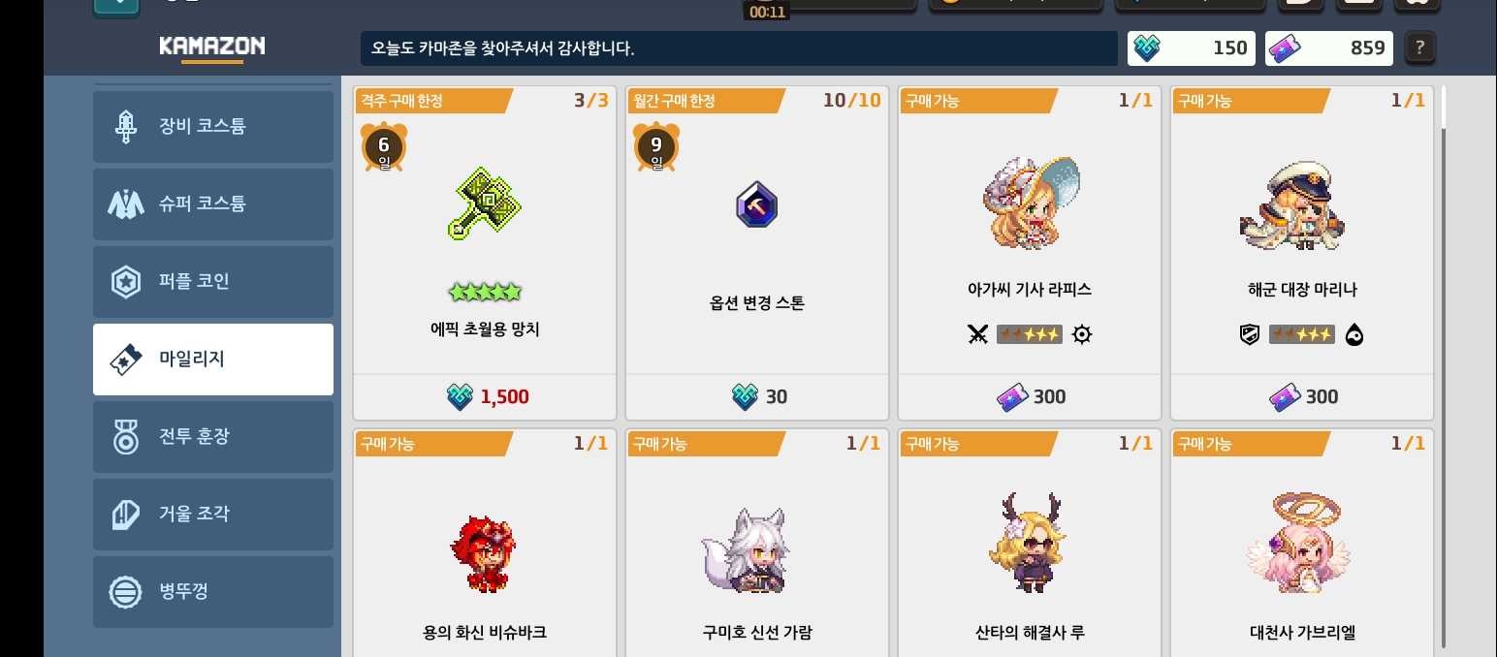
Task: Select the 퍼플 코인 shop tab
Action: click(x=213, y=281)
